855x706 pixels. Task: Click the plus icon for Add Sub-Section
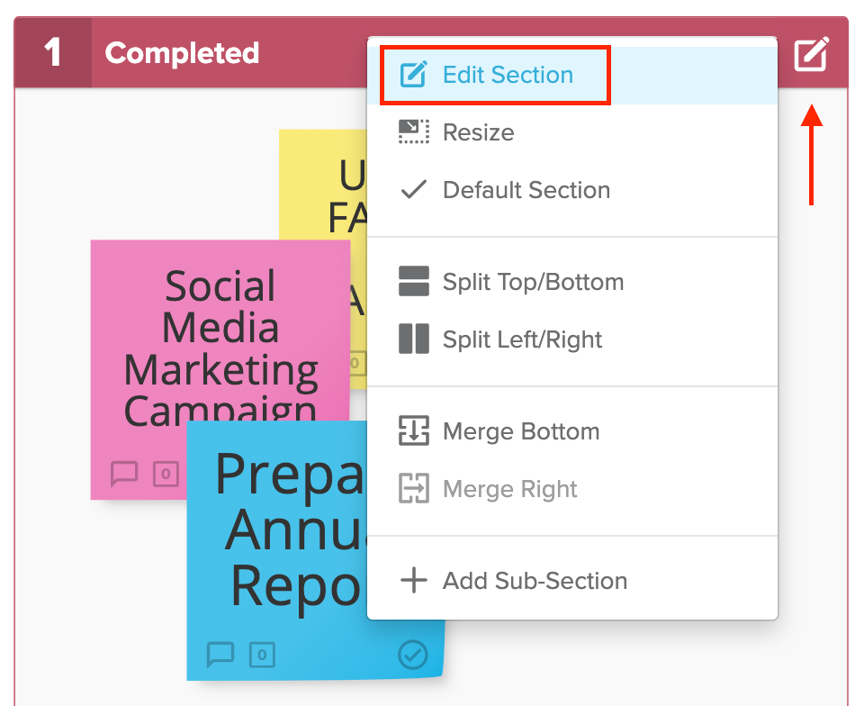(414, 580)
